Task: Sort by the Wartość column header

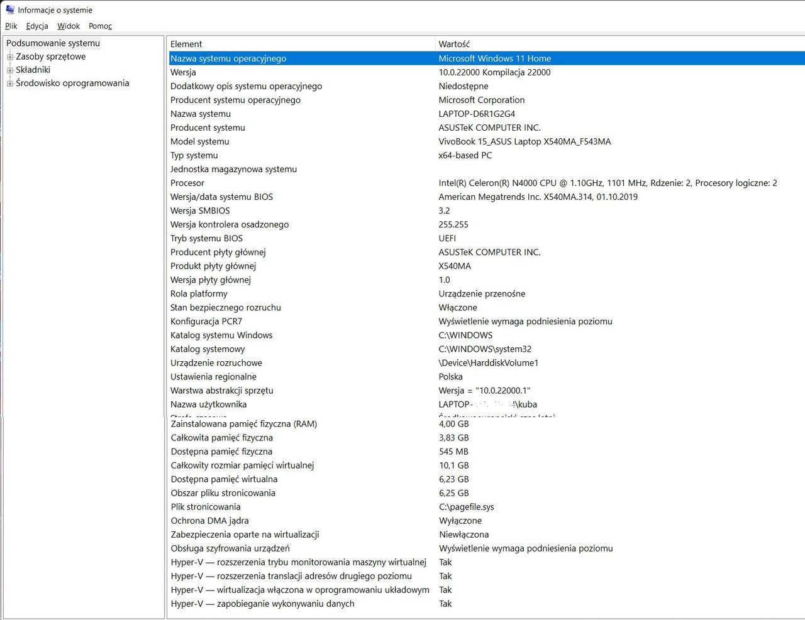Action: click(620, 44)
